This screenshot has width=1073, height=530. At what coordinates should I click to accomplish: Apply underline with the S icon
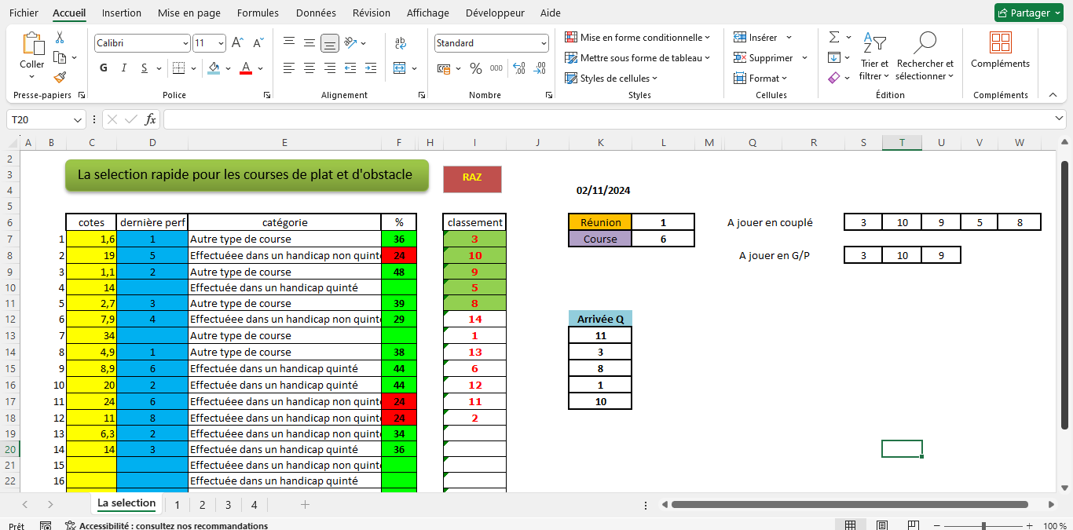[145, 68]
